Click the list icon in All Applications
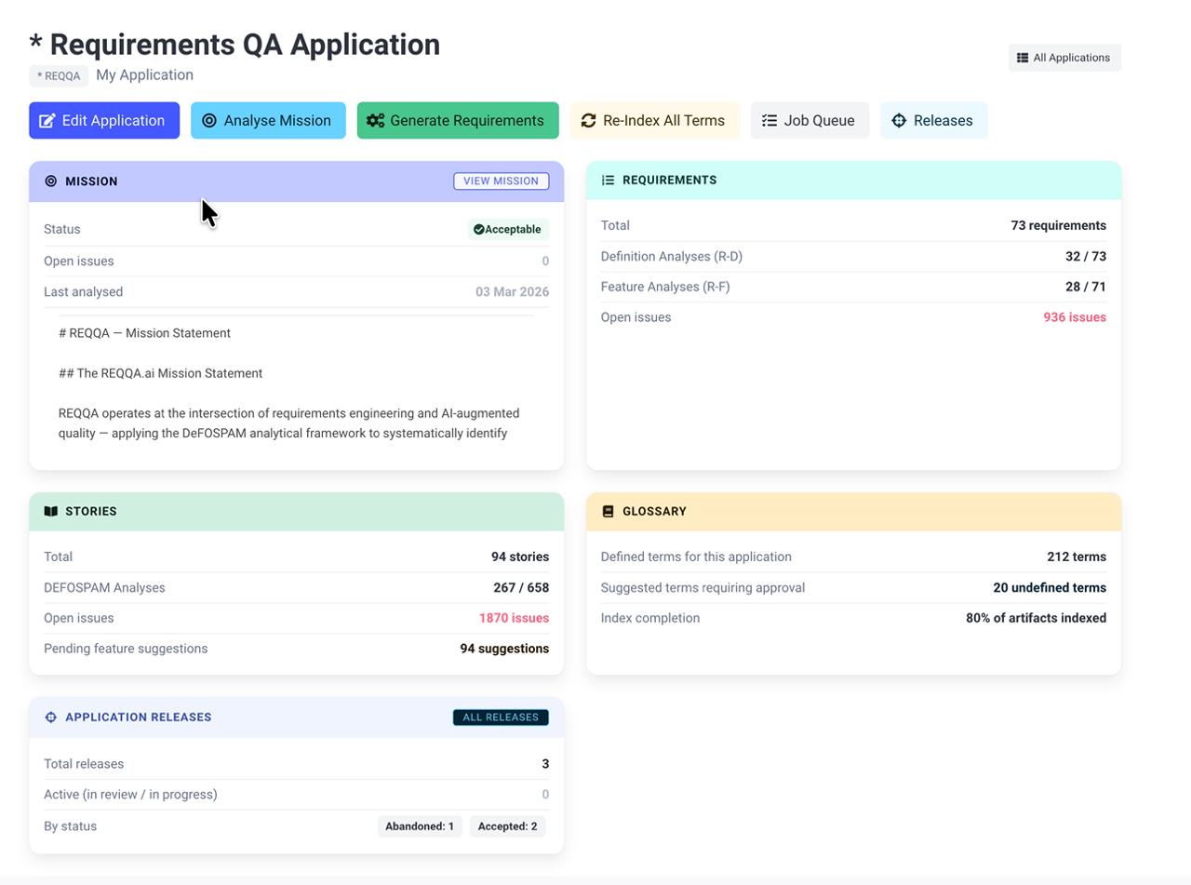Screen dimensions: 1191x885 pyautogui.click(x=1023, y=58)
